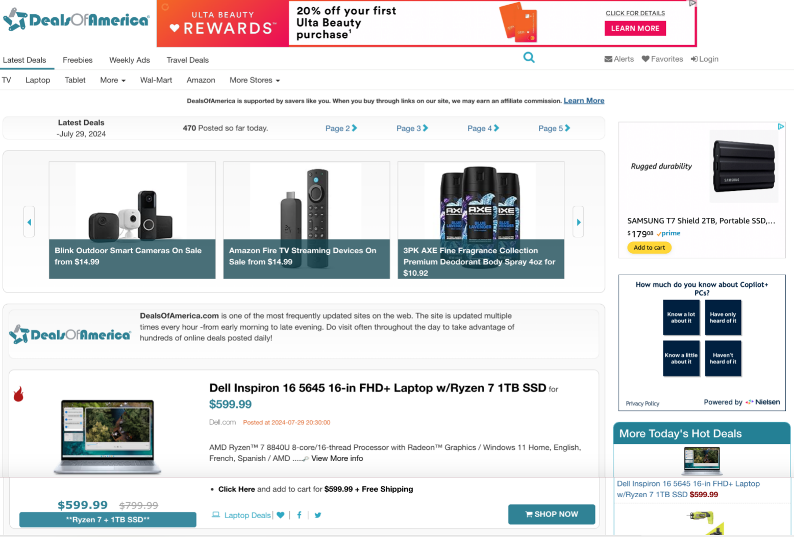This screenshot has width=794, height=537.
Task: Open the survey Privacy Policy link
Action: pos(642,404)
